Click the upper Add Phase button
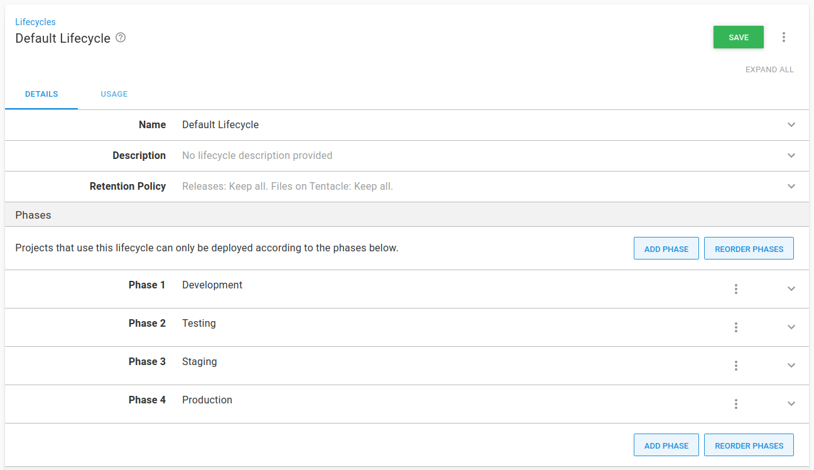814x470 pixels. pos(666,248)
